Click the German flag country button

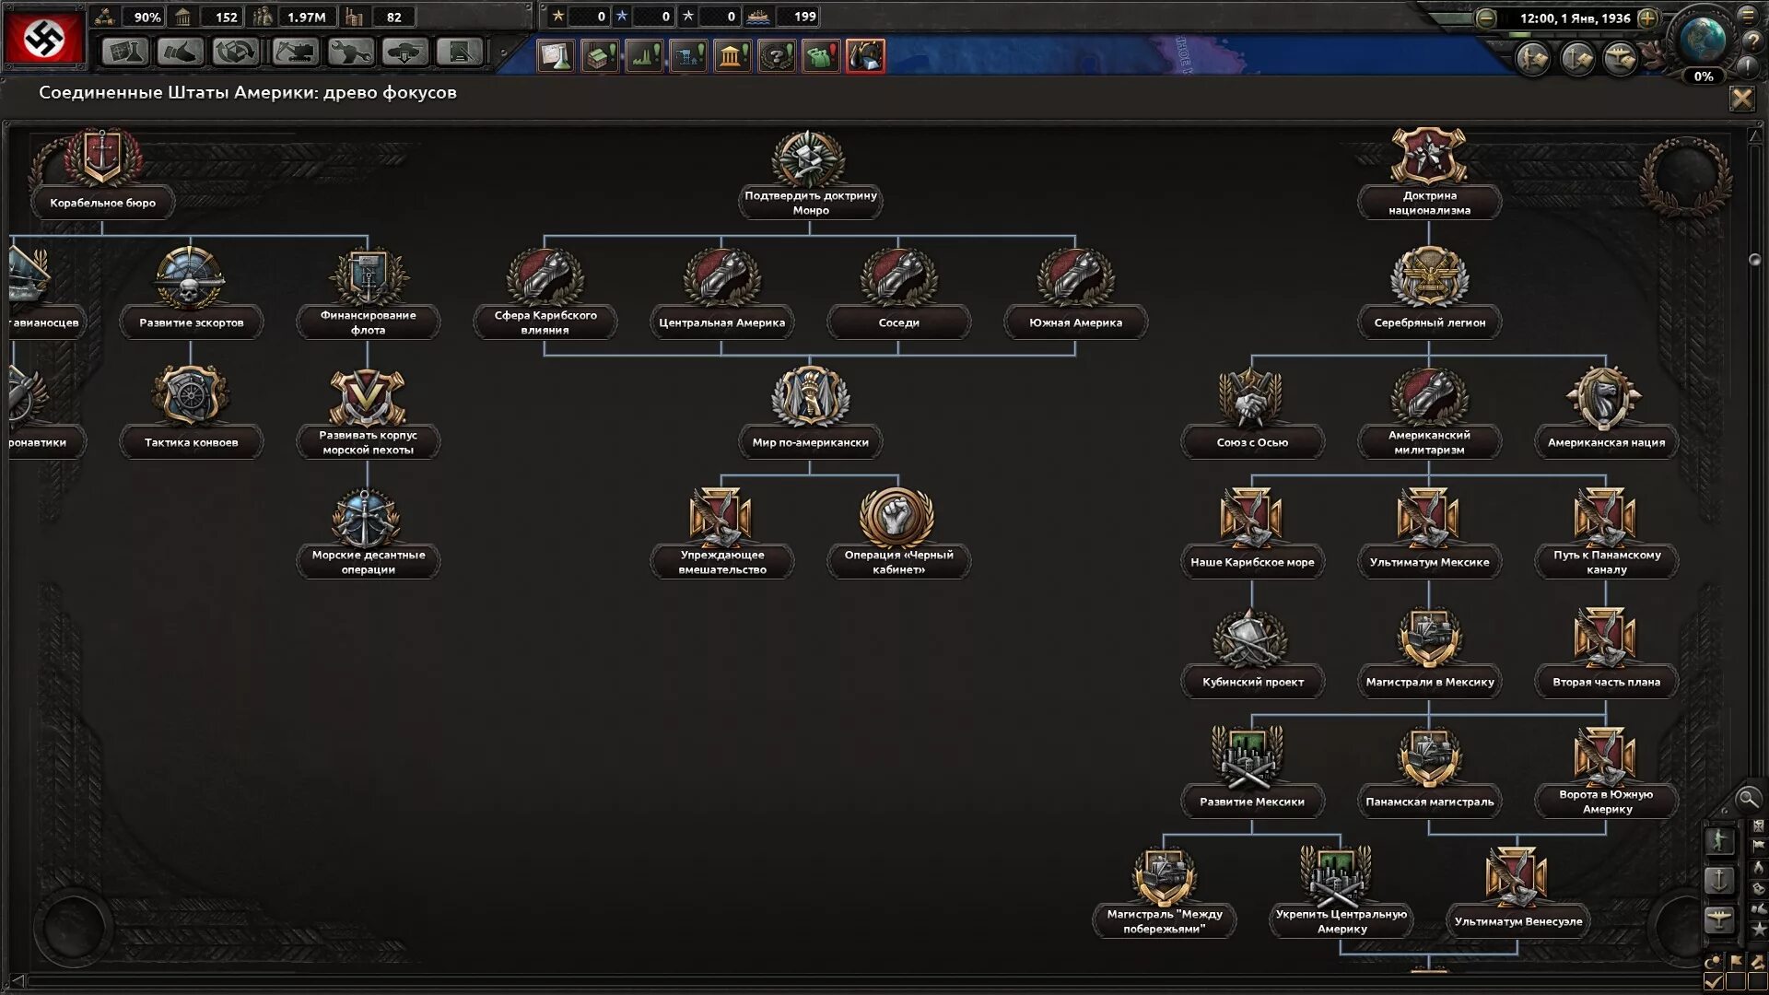pyautogui.click(x=43, y=38)
